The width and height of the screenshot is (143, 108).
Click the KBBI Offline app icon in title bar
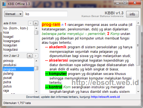pyautogui.click(x=4, y=4)
